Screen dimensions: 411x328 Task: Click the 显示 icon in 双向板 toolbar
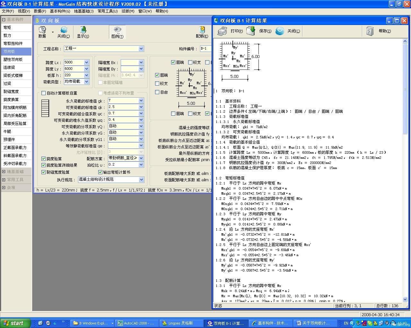click(x=83, y=30)
